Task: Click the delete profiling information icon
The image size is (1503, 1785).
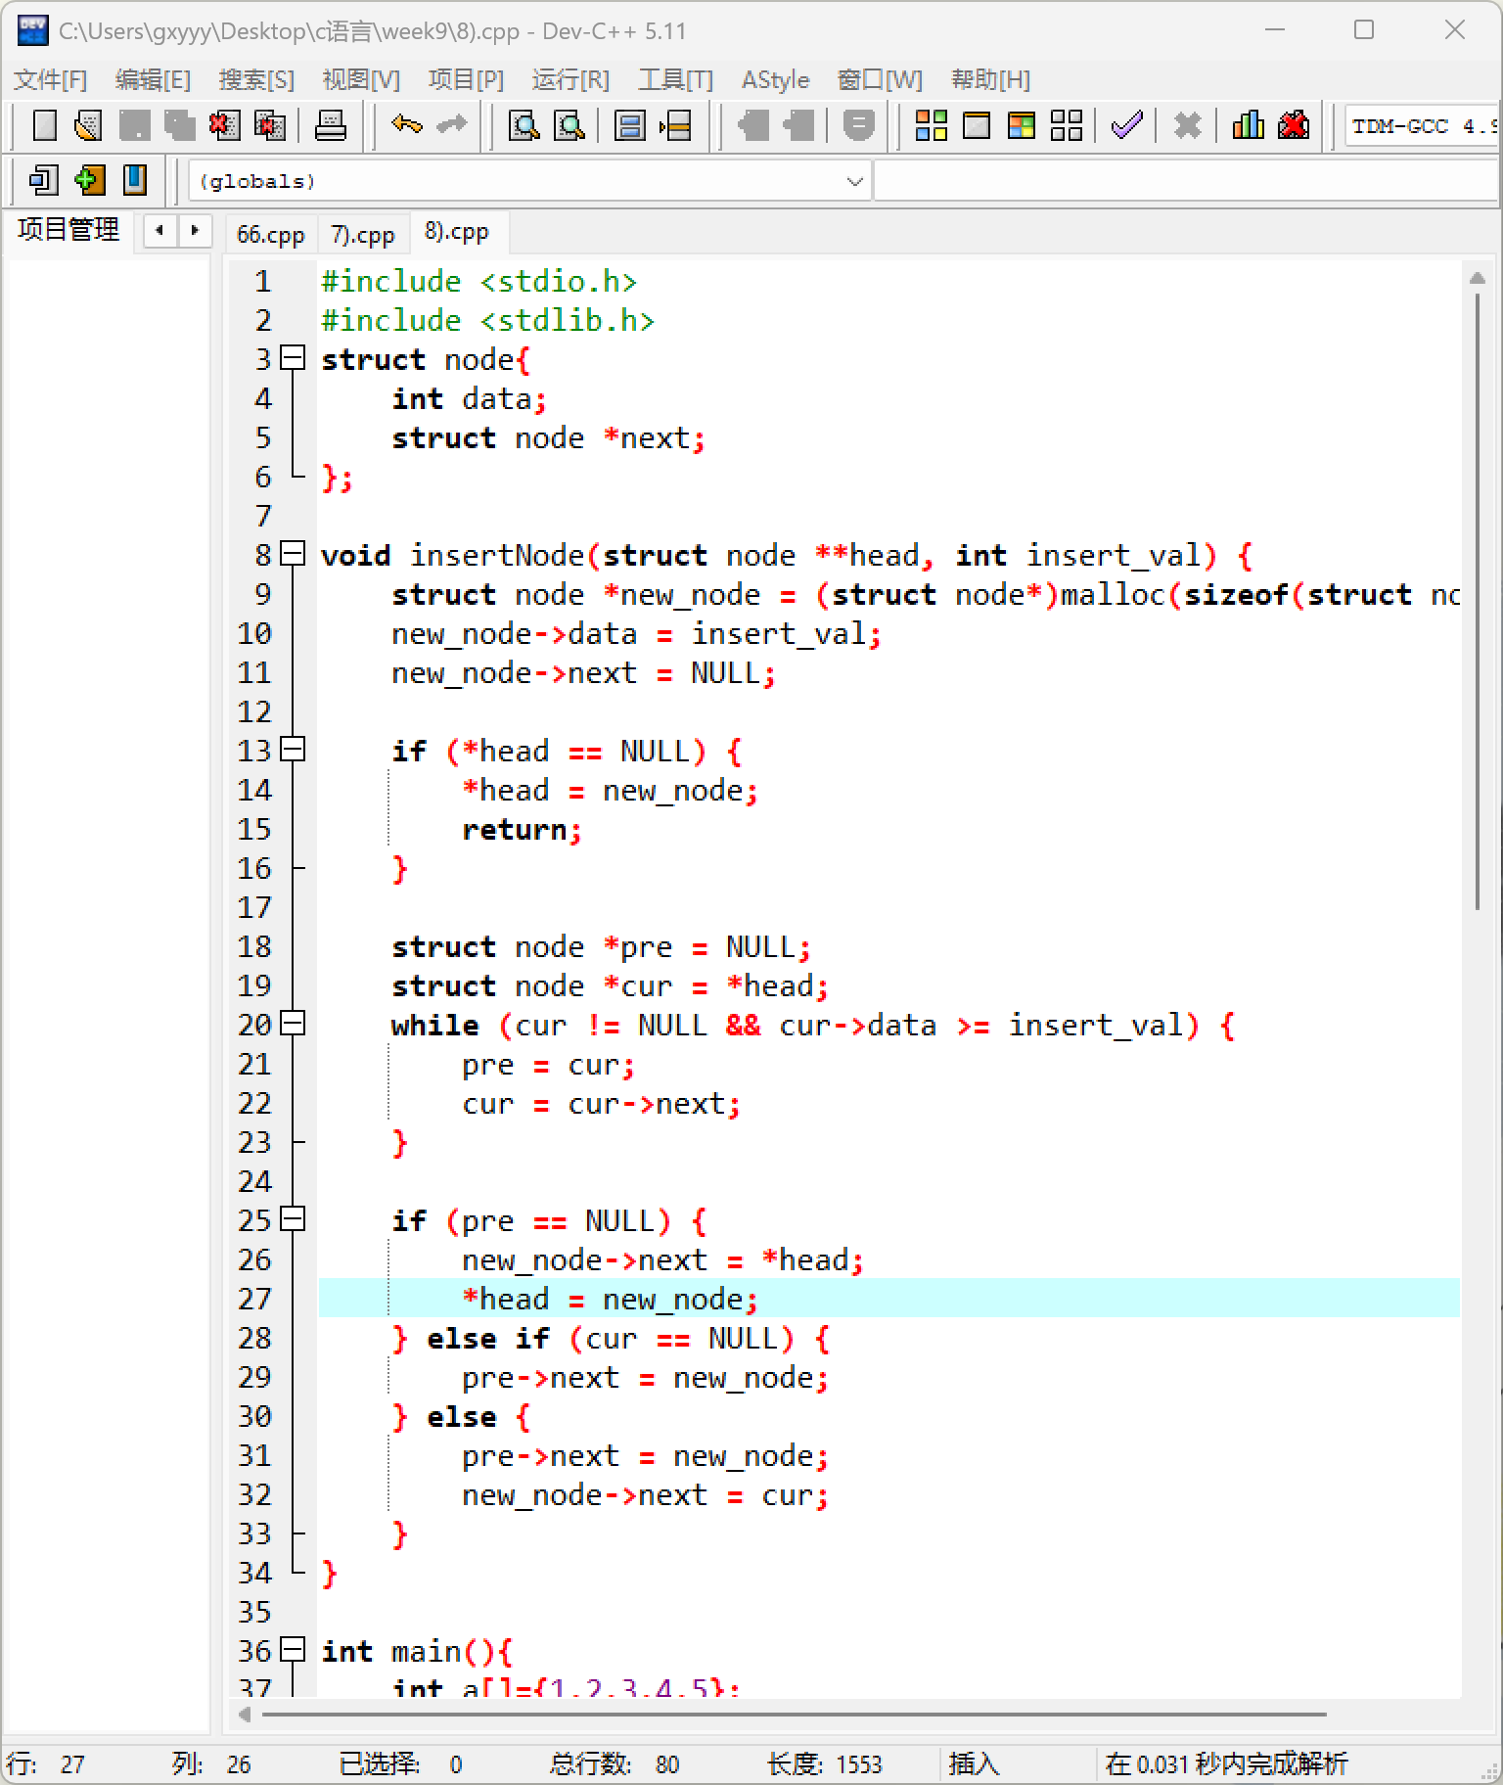Action: 1294,125
